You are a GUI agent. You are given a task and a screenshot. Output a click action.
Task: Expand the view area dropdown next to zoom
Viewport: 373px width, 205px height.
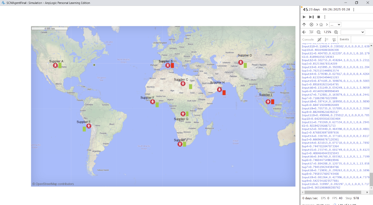(353, 32)
